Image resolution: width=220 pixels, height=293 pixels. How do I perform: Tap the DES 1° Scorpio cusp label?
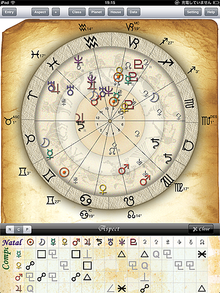210,120
